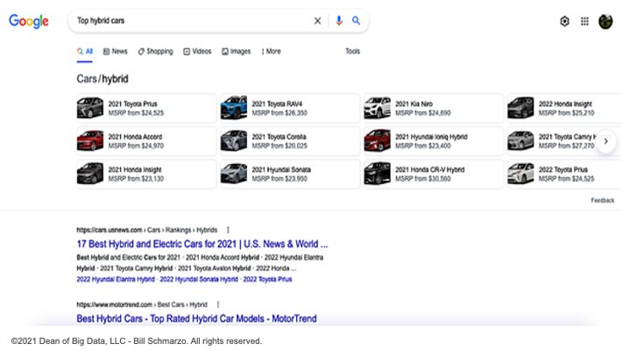Open options menu for motortrend.com result
Viewport: 622px width, 350px height.
coord(218,304)
